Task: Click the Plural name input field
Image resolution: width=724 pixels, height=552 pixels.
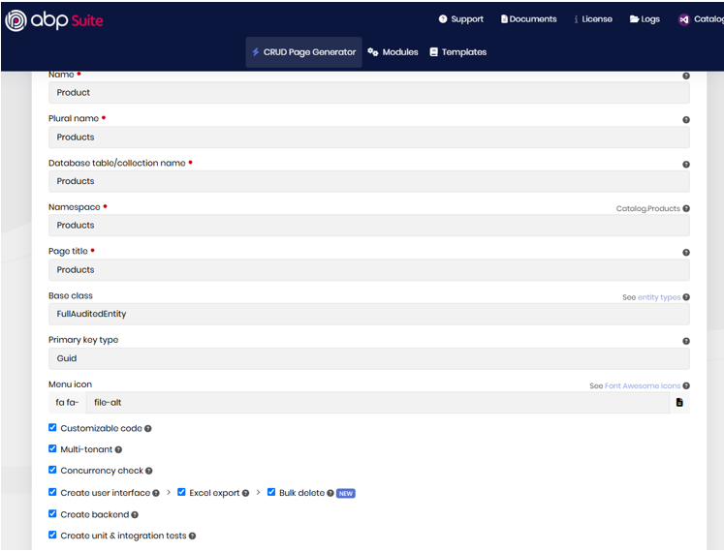Action: click(369, 138)
